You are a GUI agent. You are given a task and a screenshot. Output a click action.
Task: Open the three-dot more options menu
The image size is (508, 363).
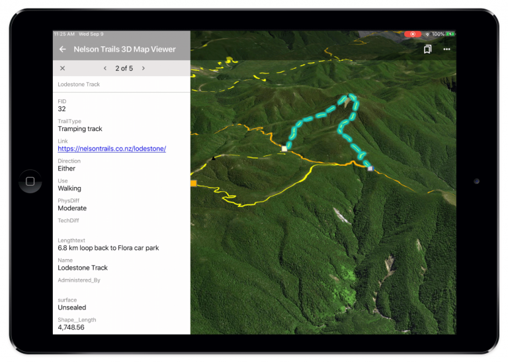pyautogui.click(x=446, y=49)
